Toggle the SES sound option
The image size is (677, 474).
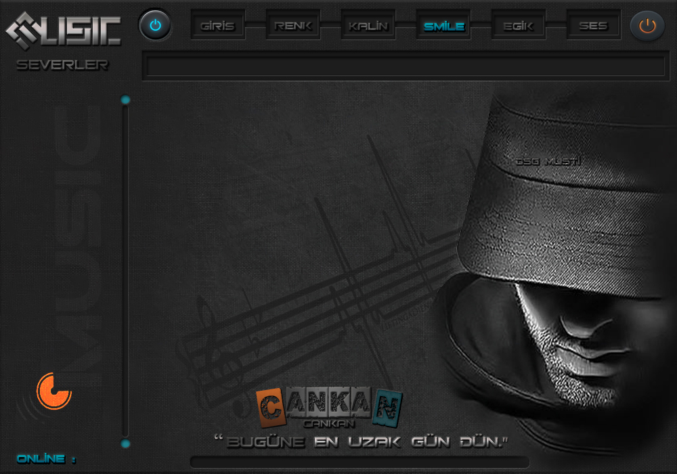click(x=593, y=26)
